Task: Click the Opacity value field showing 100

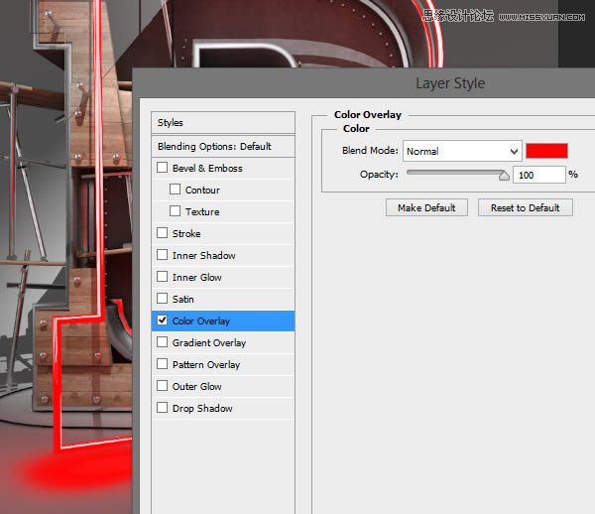Action: (x=539, y=175)
